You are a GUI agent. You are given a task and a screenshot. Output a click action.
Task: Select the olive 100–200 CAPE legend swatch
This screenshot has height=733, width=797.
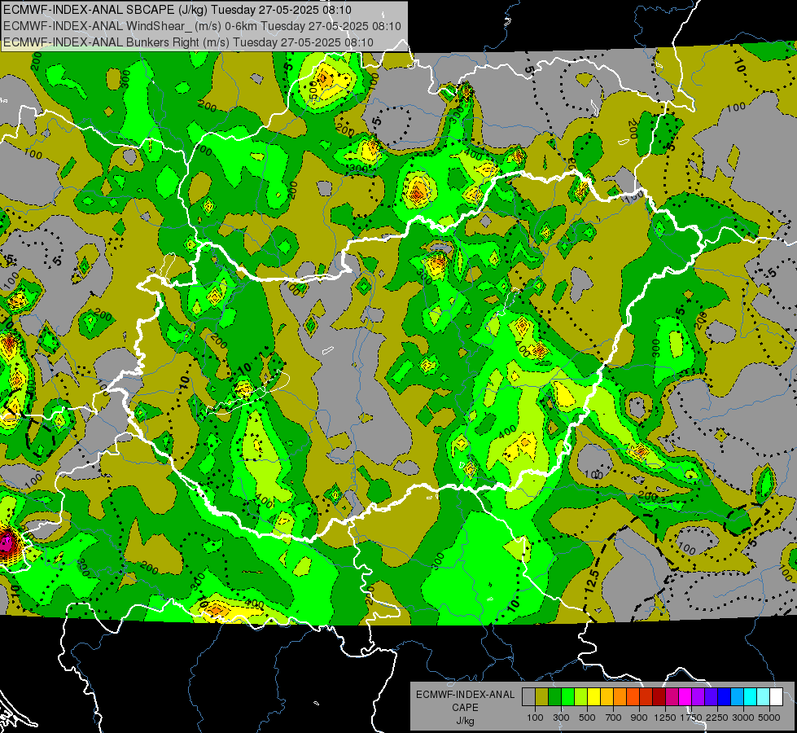(542, 697)
